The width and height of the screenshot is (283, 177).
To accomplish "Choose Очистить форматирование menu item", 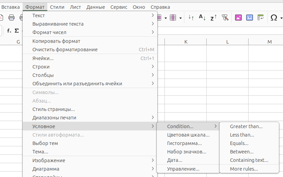I will [90, 50].
